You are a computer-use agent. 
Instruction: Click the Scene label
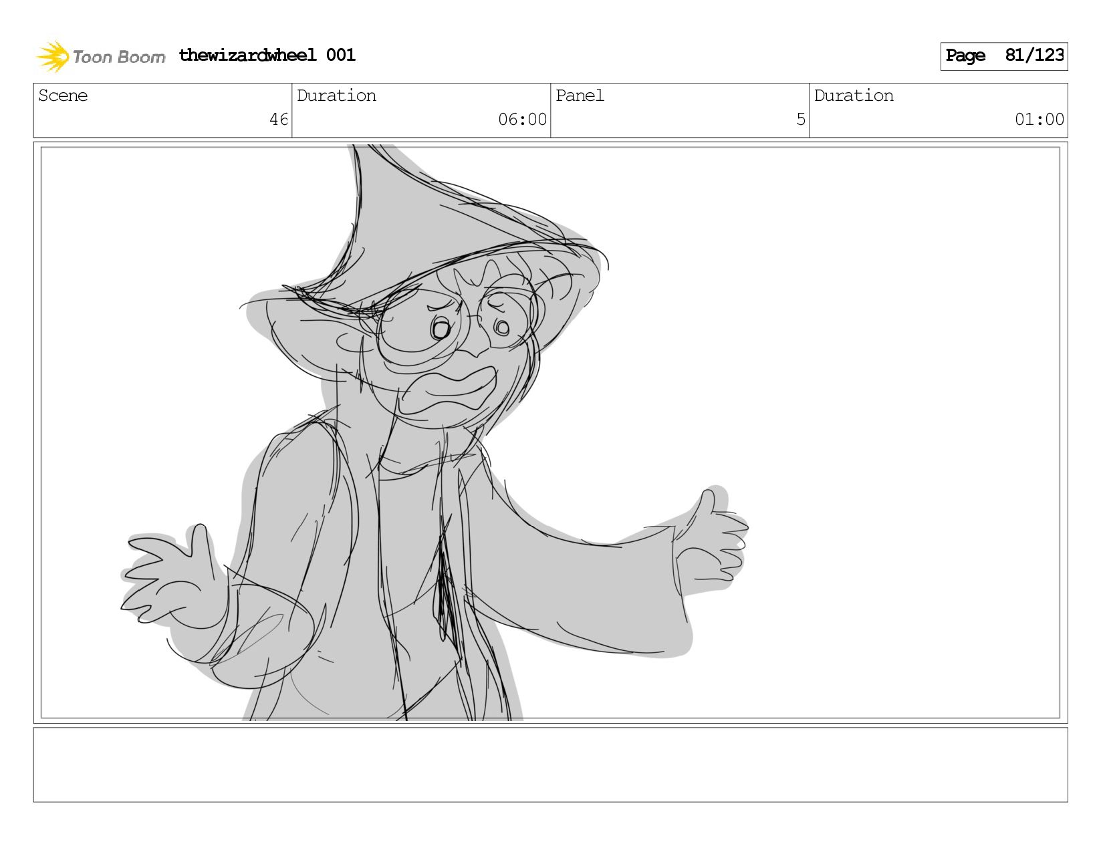pos(63,96)
